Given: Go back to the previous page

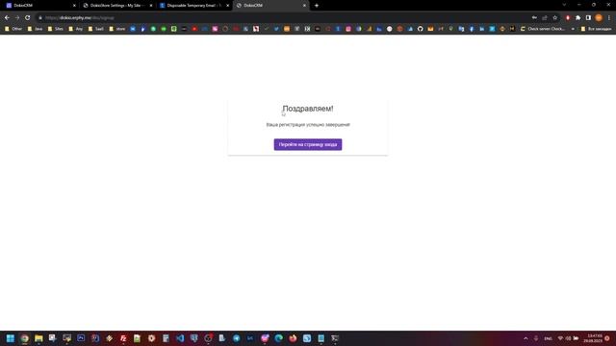Looking at the screenshot, I should (7, 17).
